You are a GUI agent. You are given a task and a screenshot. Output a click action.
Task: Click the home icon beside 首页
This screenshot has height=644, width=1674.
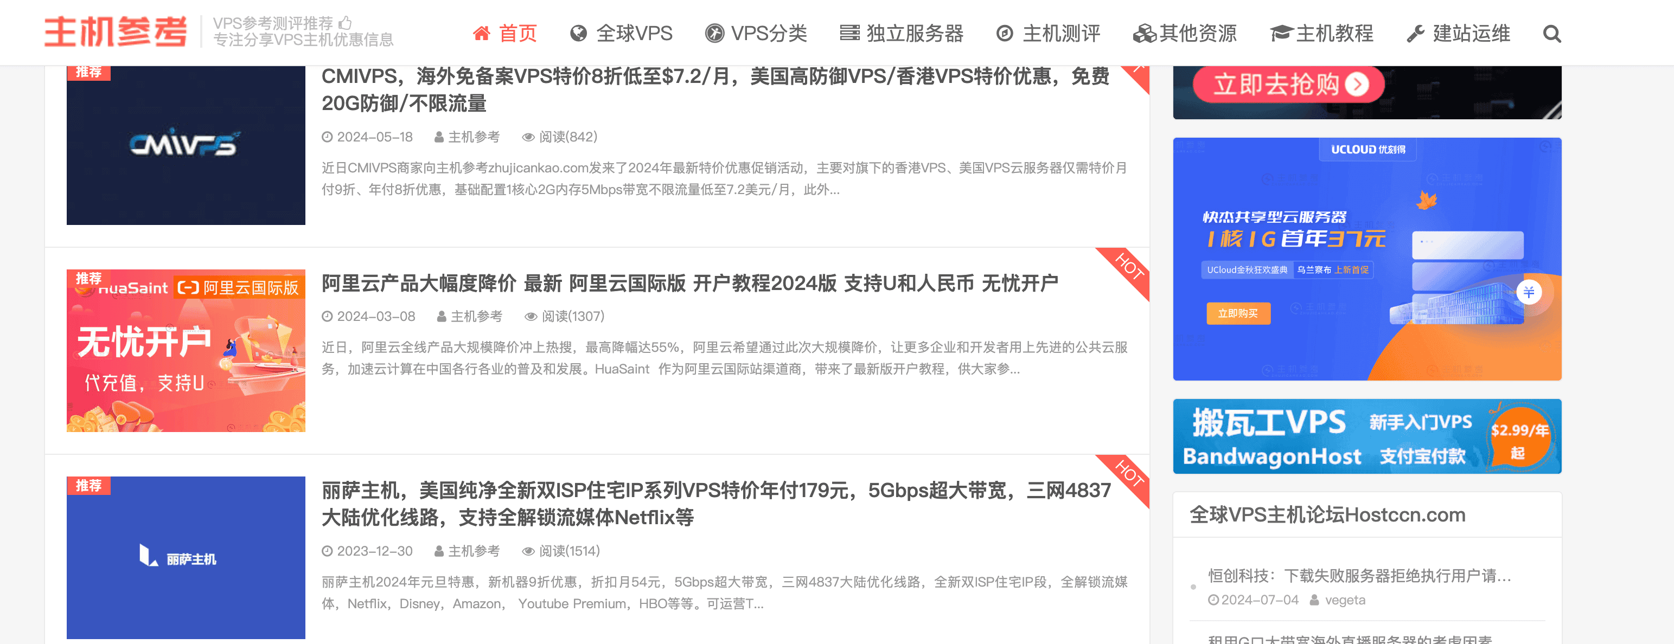click(x=482, y=33)
